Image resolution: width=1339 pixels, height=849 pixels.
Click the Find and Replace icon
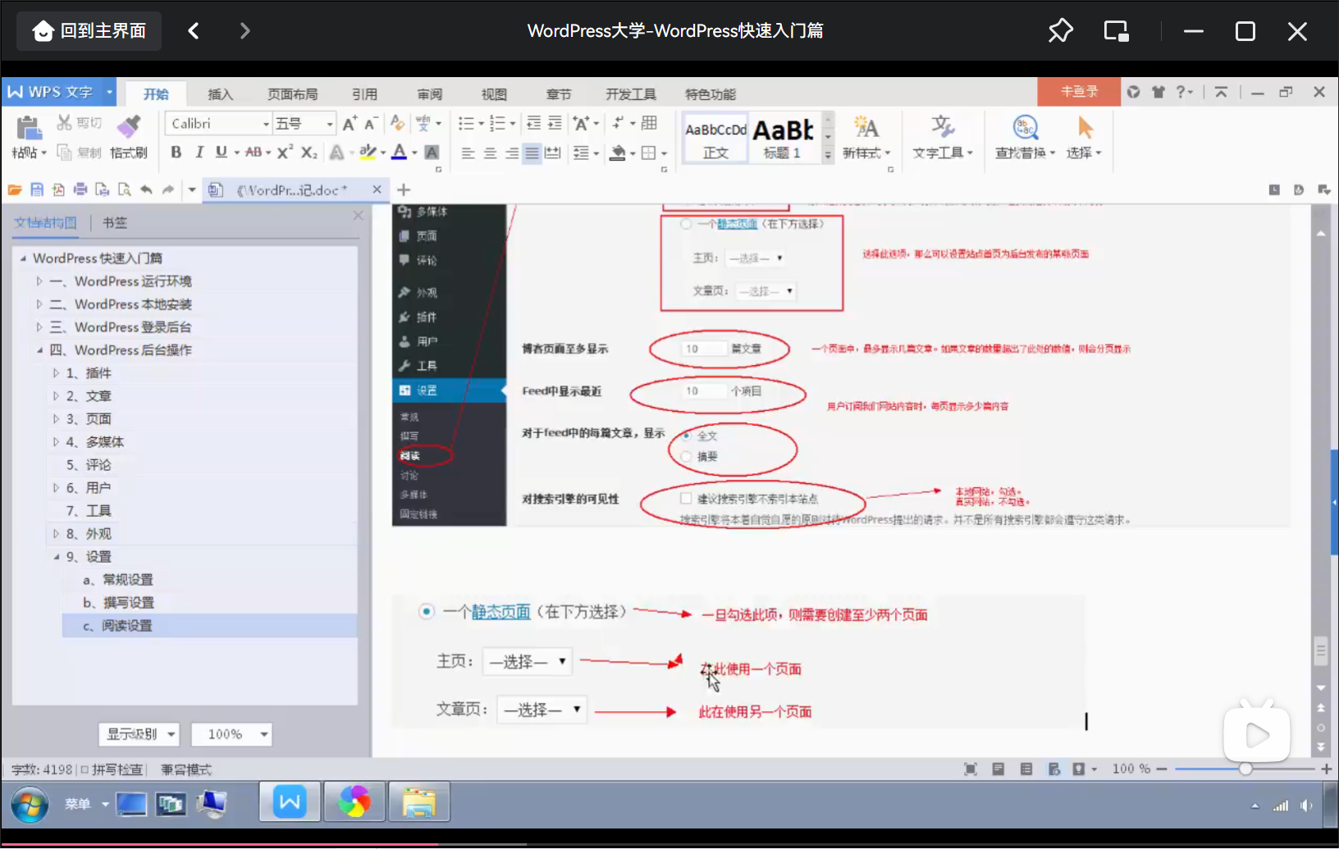point(1026,127)
